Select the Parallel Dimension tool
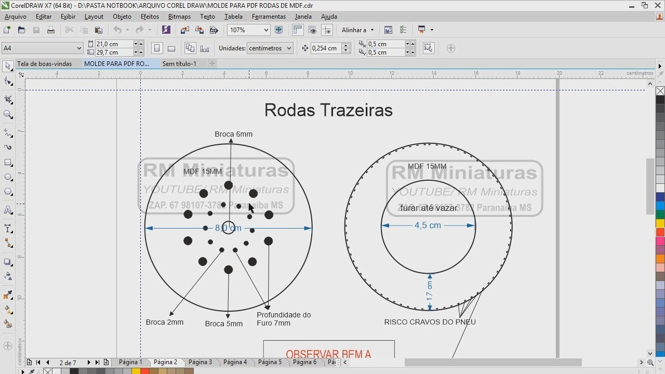This screenshot has width=665, height=374. [x=8, y=228]
